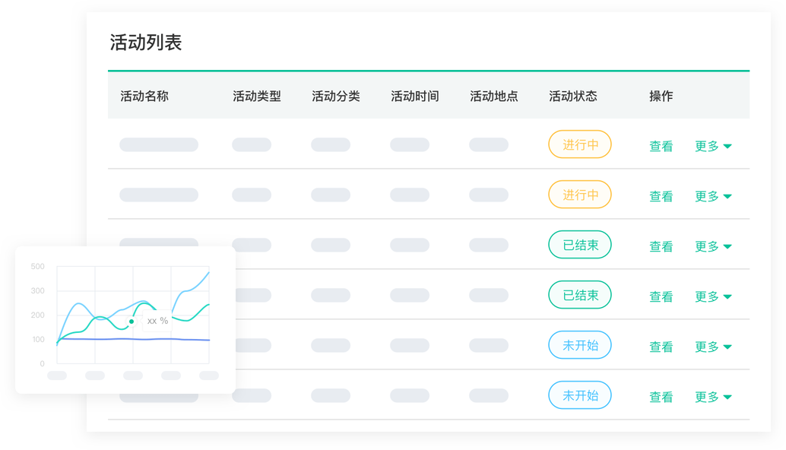Screen dimensions: 786x450
Task: Expand 更多 dropdown in first 进行中 row
Action: (713, 146)
